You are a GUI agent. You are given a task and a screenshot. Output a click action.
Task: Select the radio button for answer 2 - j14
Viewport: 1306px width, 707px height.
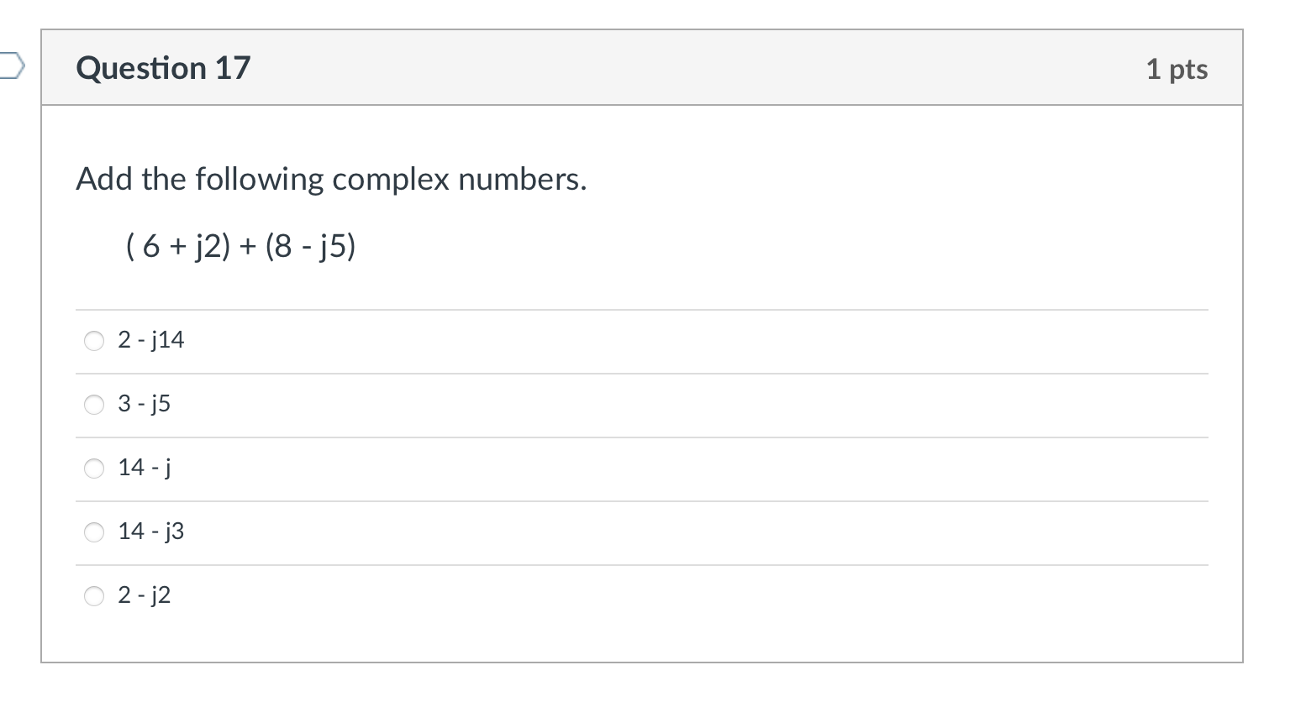coord(94,341)
